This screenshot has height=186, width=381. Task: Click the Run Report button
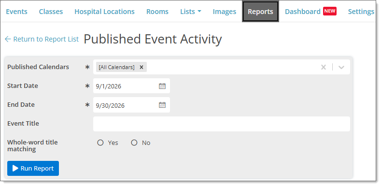click(33, 168)
